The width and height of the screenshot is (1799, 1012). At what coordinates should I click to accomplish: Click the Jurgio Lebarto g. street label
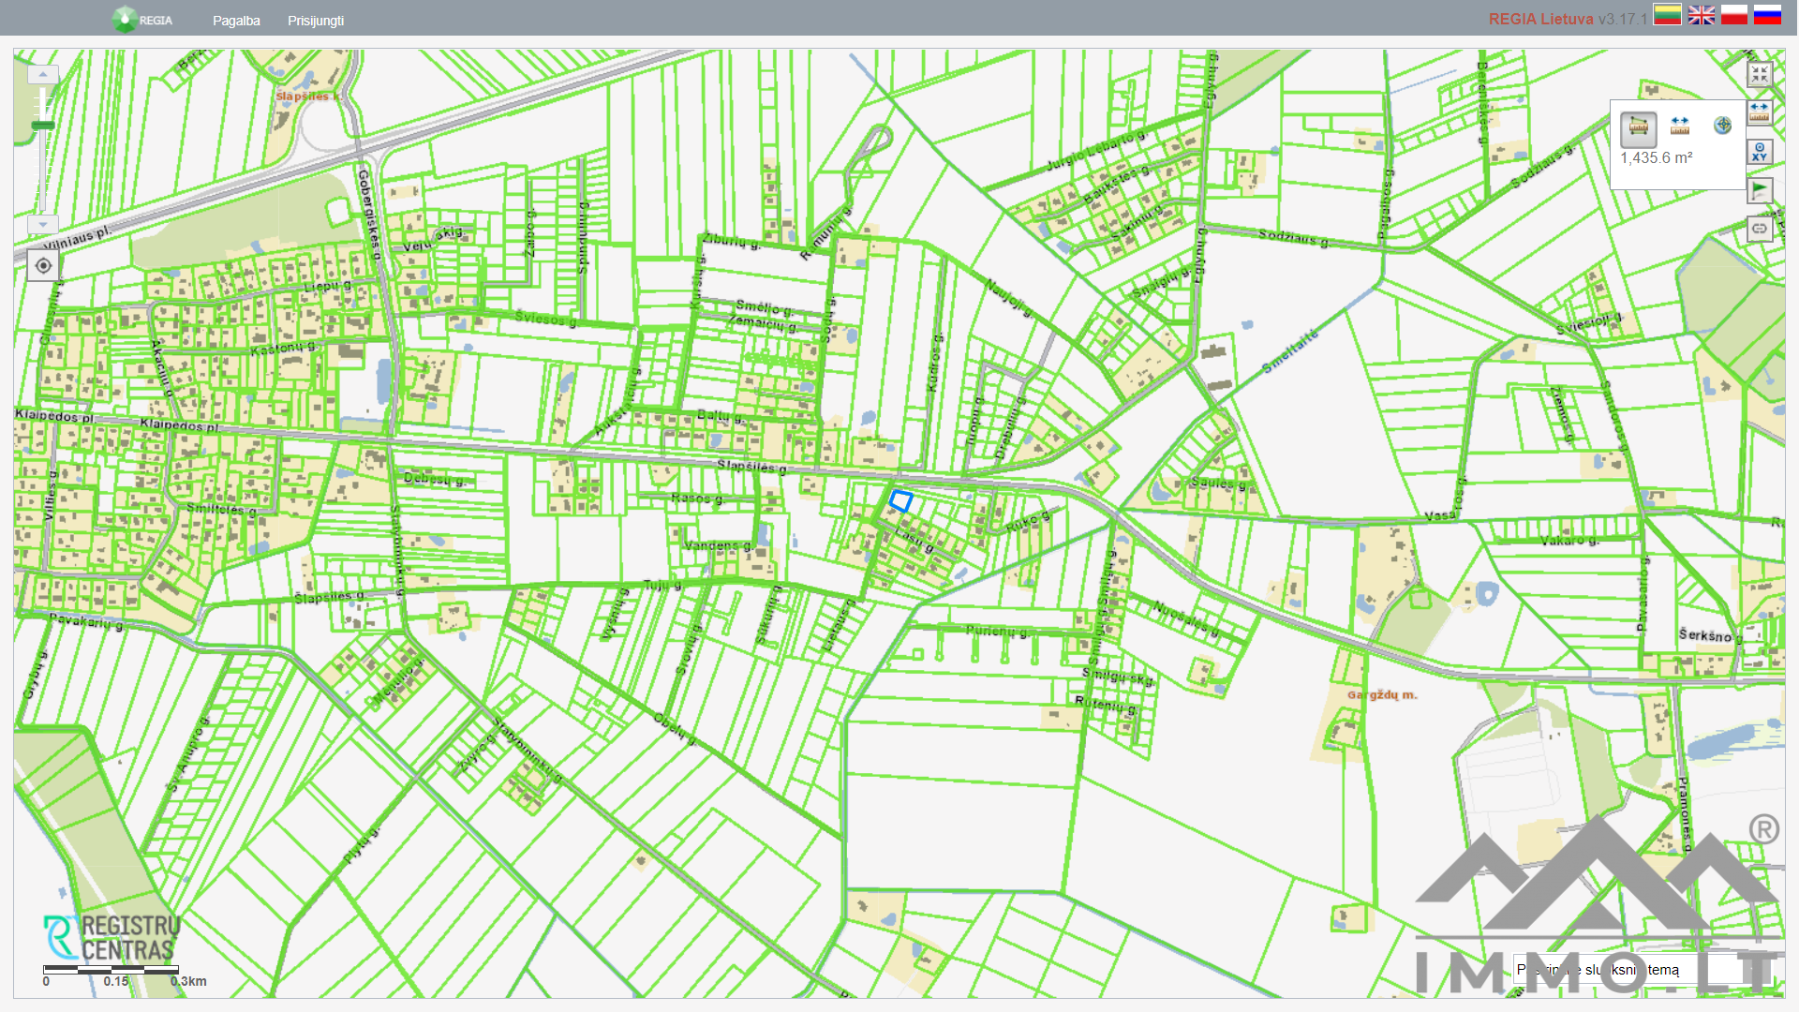click(1096, 151)
